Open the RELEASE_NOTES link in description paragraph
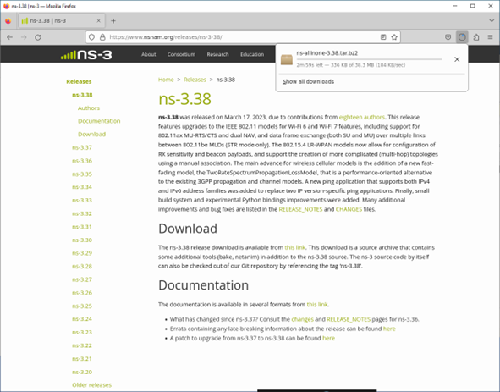Viewport: 500px width, 392px height. pyautogui.click(x=300, y=209)
